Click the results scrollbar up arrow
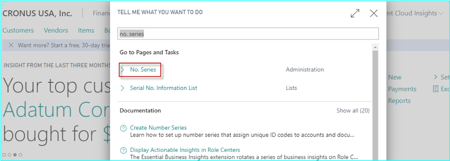Viewport: 450px width, 161px height. coord(375,47)
